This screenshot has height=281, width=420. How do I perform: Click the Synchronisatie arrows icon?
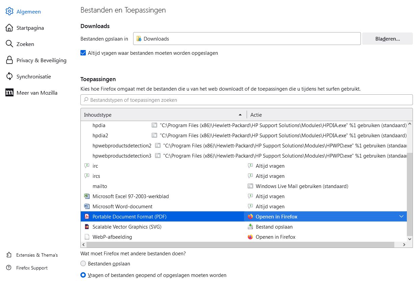(x=9, y=76)
